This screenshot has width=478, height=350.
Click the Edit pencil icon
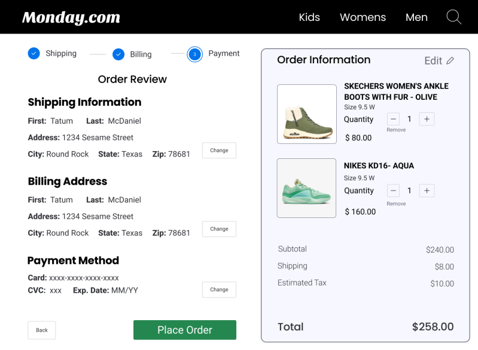coord(450,61)
